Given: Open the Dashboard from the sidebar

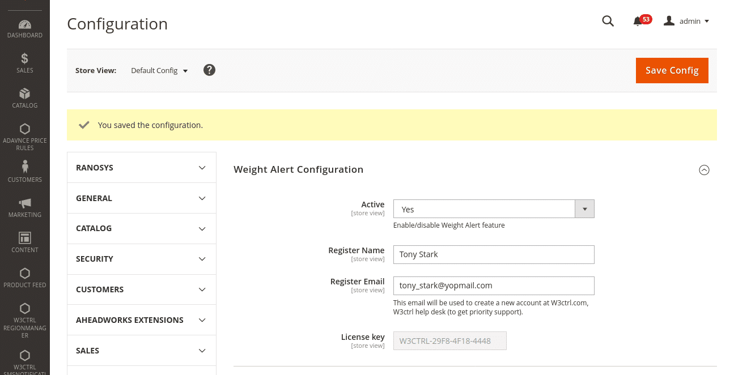Looking at the screenshot, I should (25, 28).
